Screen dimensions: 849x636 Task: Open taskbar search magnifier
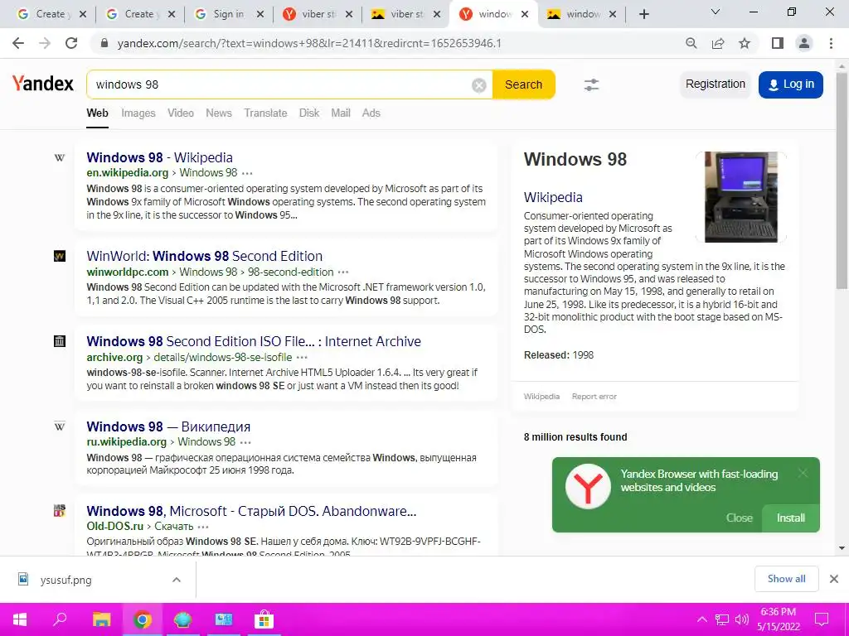(60, 619)
